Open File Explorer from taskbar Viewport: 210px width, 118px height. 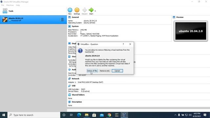click(87, 115)
